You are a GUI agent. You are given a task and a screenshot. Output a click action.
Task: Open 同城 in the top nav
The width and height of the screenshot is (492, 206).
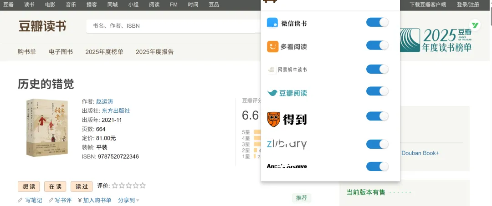[x=113, y=5]
